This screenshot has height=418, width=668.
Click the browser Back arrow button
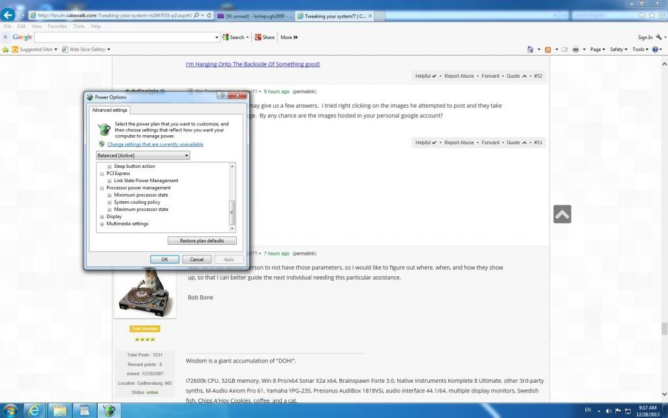tap(8, 14)
